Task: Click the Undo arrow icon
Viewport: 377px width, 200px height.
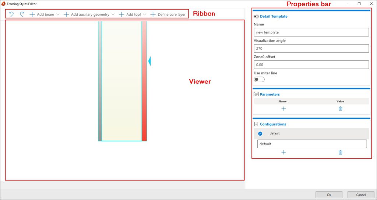Action: [11, 14]
